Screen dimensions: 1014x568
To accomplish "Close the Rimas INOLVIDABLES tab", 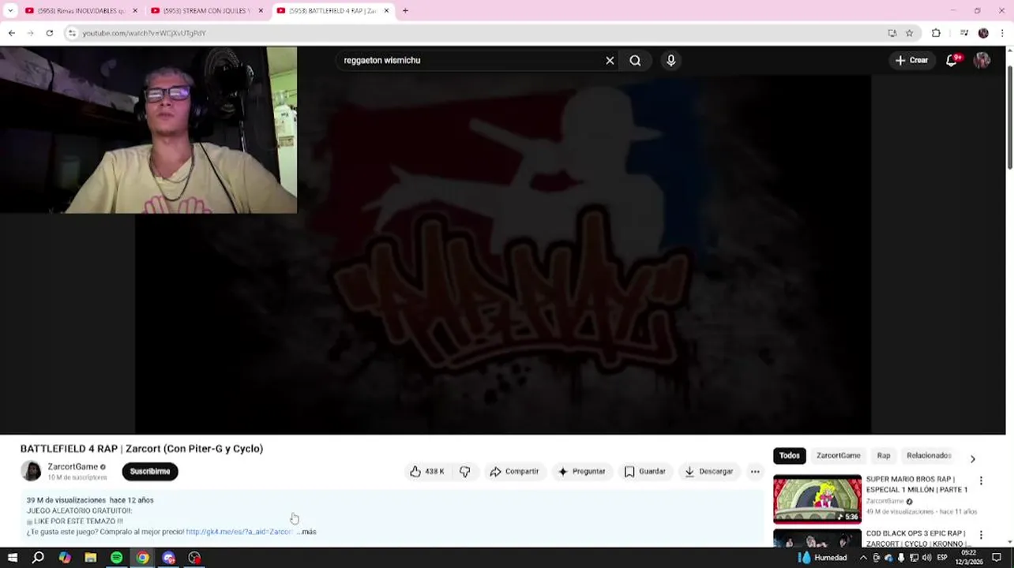I will pyautogui.click(x=135, y=11).
